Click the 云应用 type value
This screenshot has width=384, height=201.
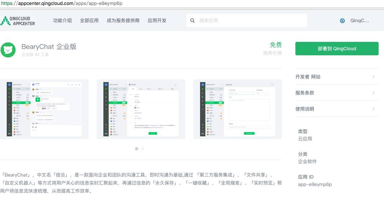(305, 139)
